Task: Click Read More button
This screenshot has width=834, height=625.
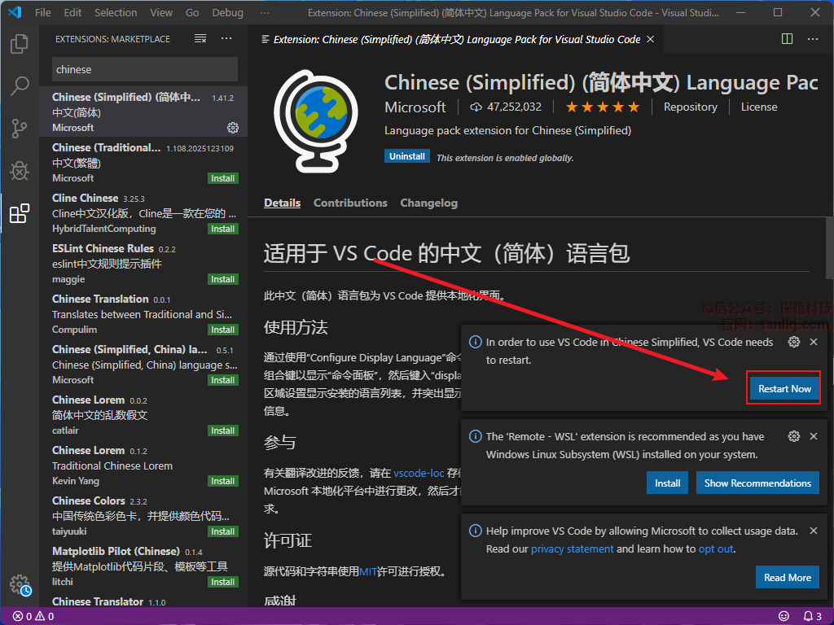Action: (788, 577)
